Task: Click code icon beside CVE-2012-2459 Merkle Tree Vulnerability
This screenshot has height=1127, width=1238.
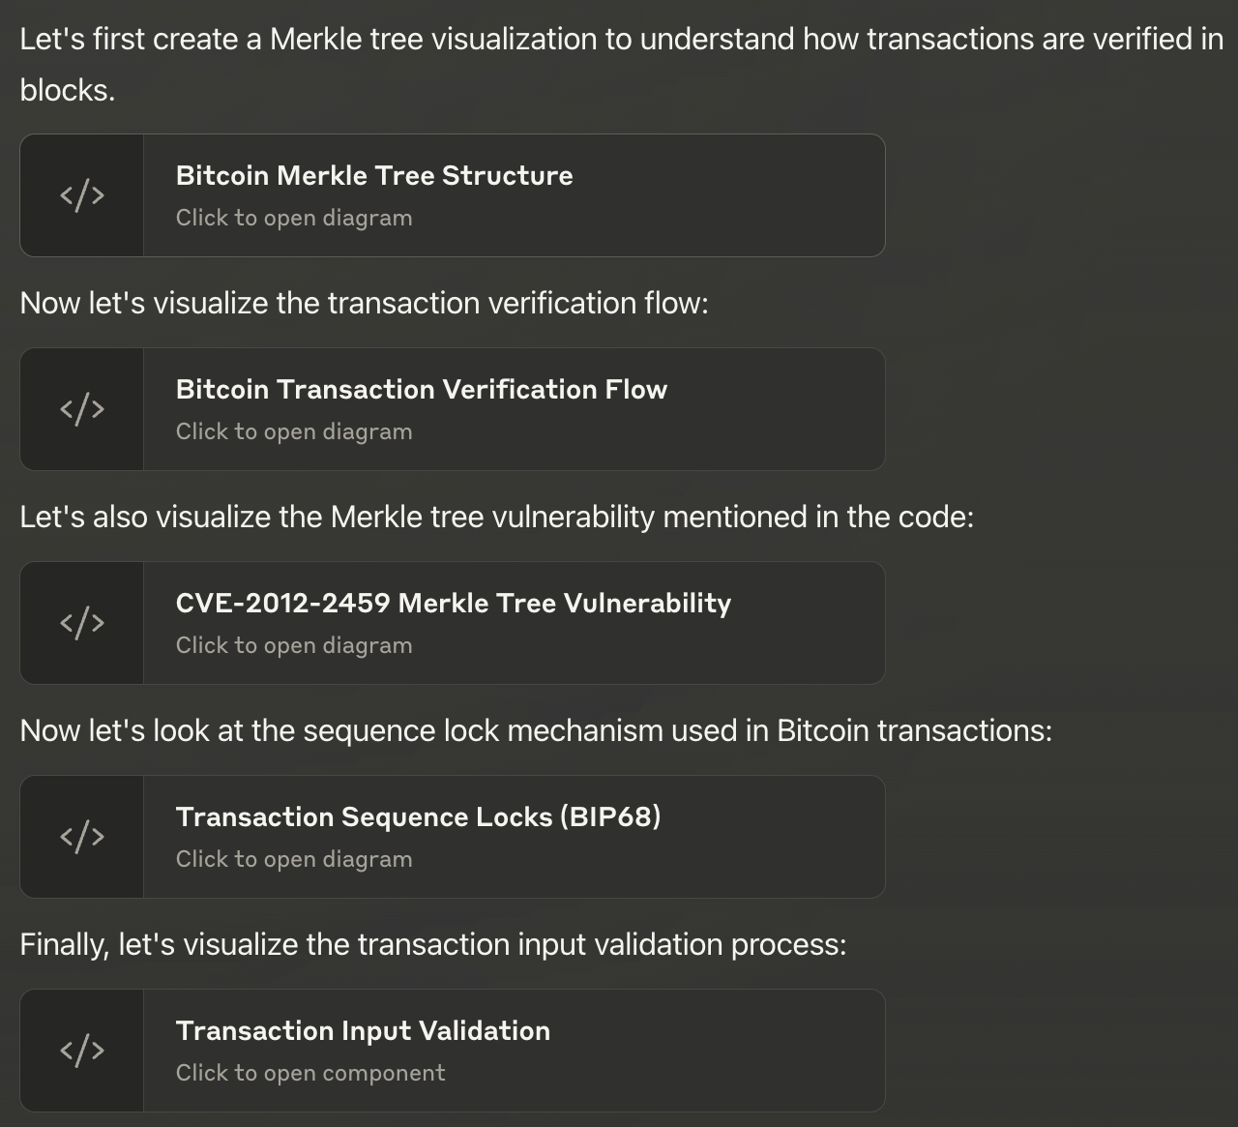Action: point(82,623)
